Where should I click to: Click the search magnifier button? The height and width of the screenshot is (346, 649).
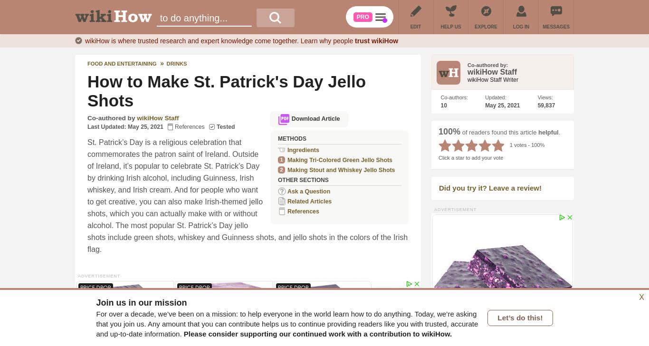point(276,18)
